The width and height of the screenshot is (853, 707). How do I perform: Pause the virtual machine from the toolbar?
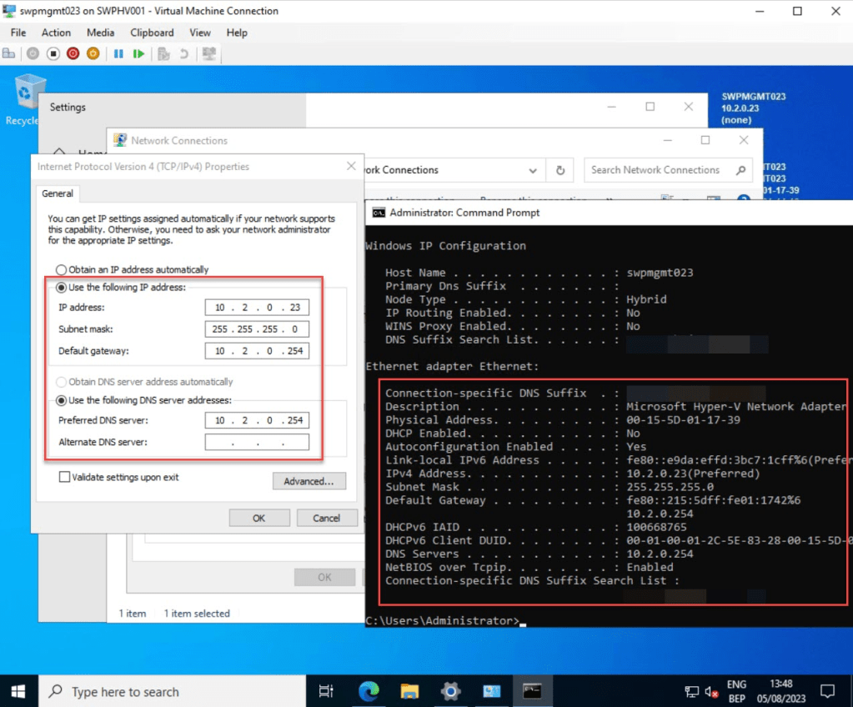tap(118, 53)
